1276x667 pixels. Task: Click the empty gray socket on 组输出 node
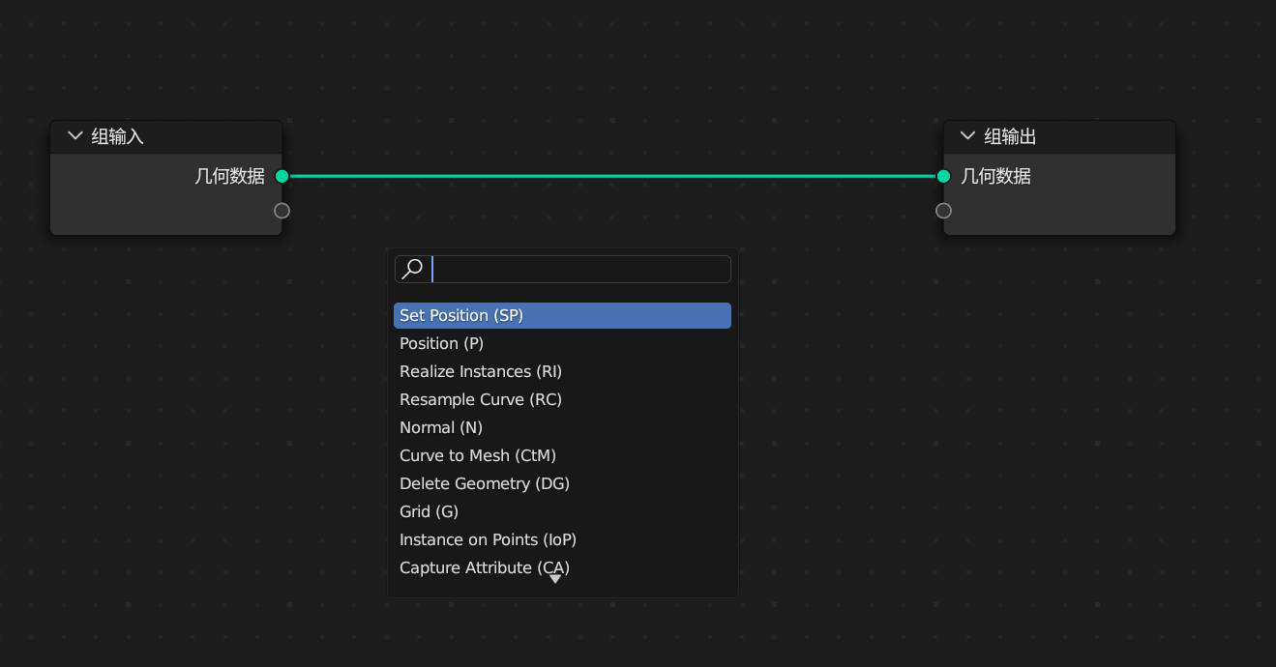coord(943,211)
